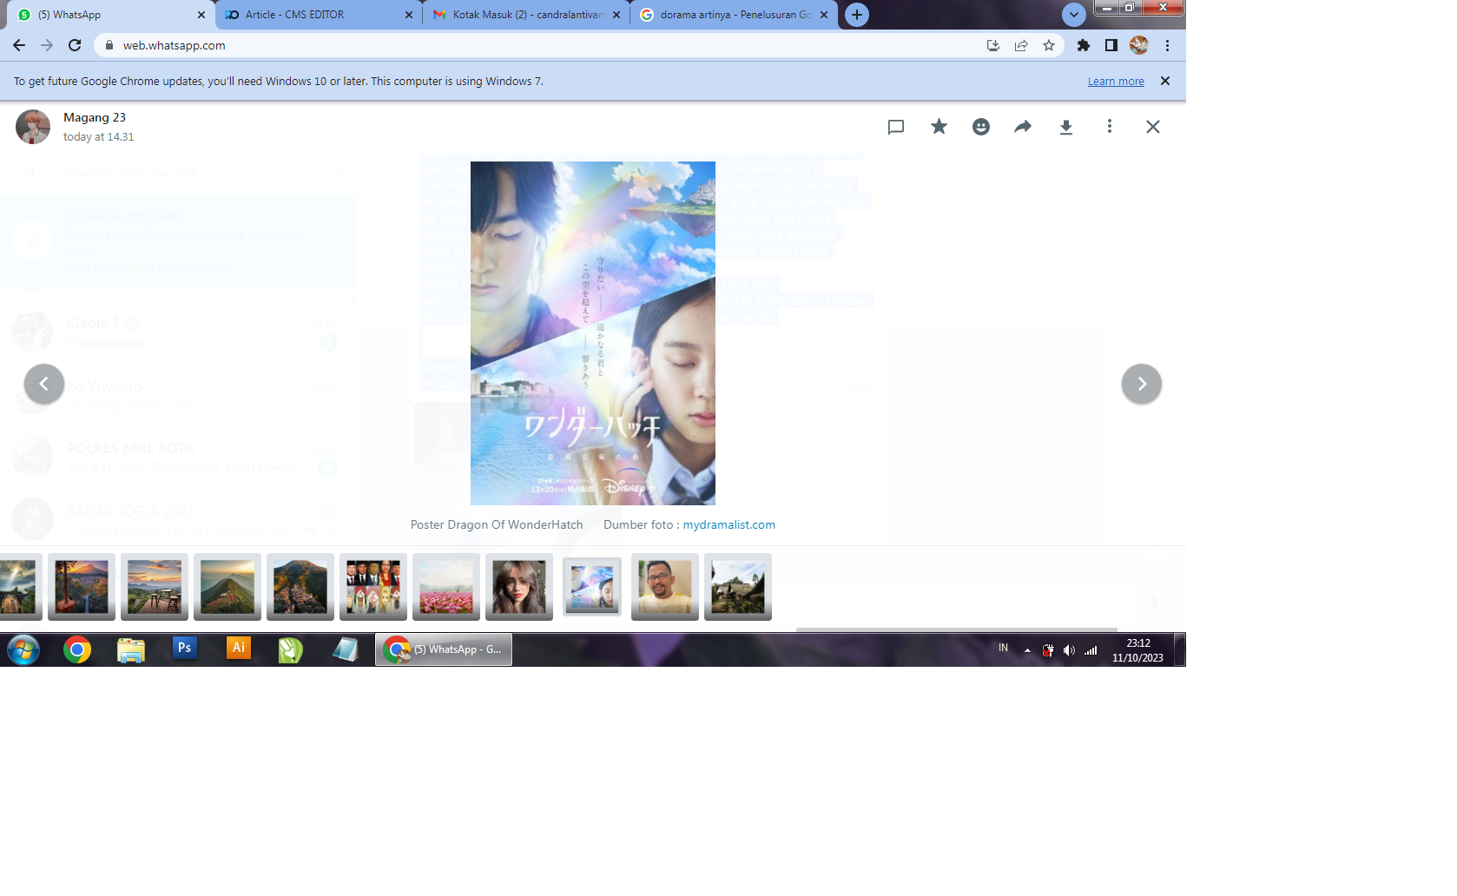1457x896 pixels.
Task: Star this image message
Action: pyautogui.click(x=939, y=127)
